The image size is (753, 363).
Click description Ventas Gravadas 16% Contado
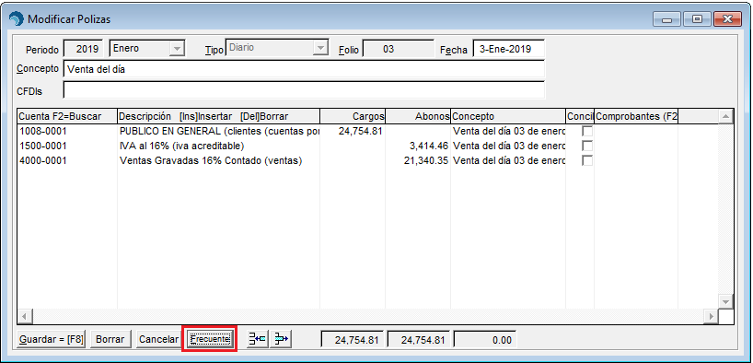click(x=218, y=160)
